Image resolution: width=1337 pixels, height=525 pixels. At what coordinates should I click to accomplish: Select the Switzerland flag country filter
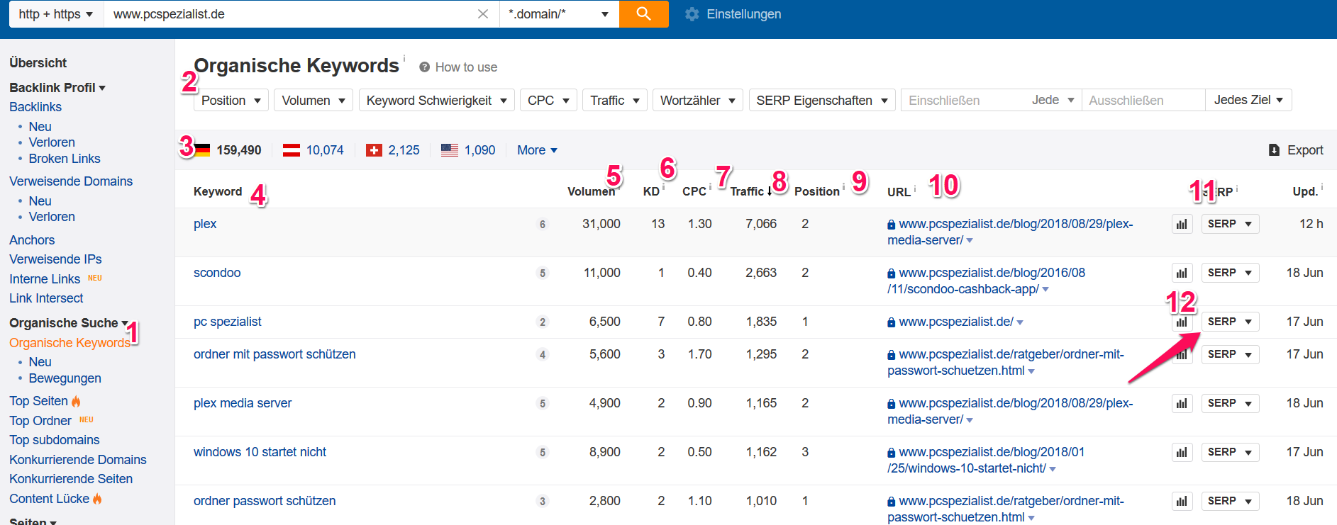(374, 150)
